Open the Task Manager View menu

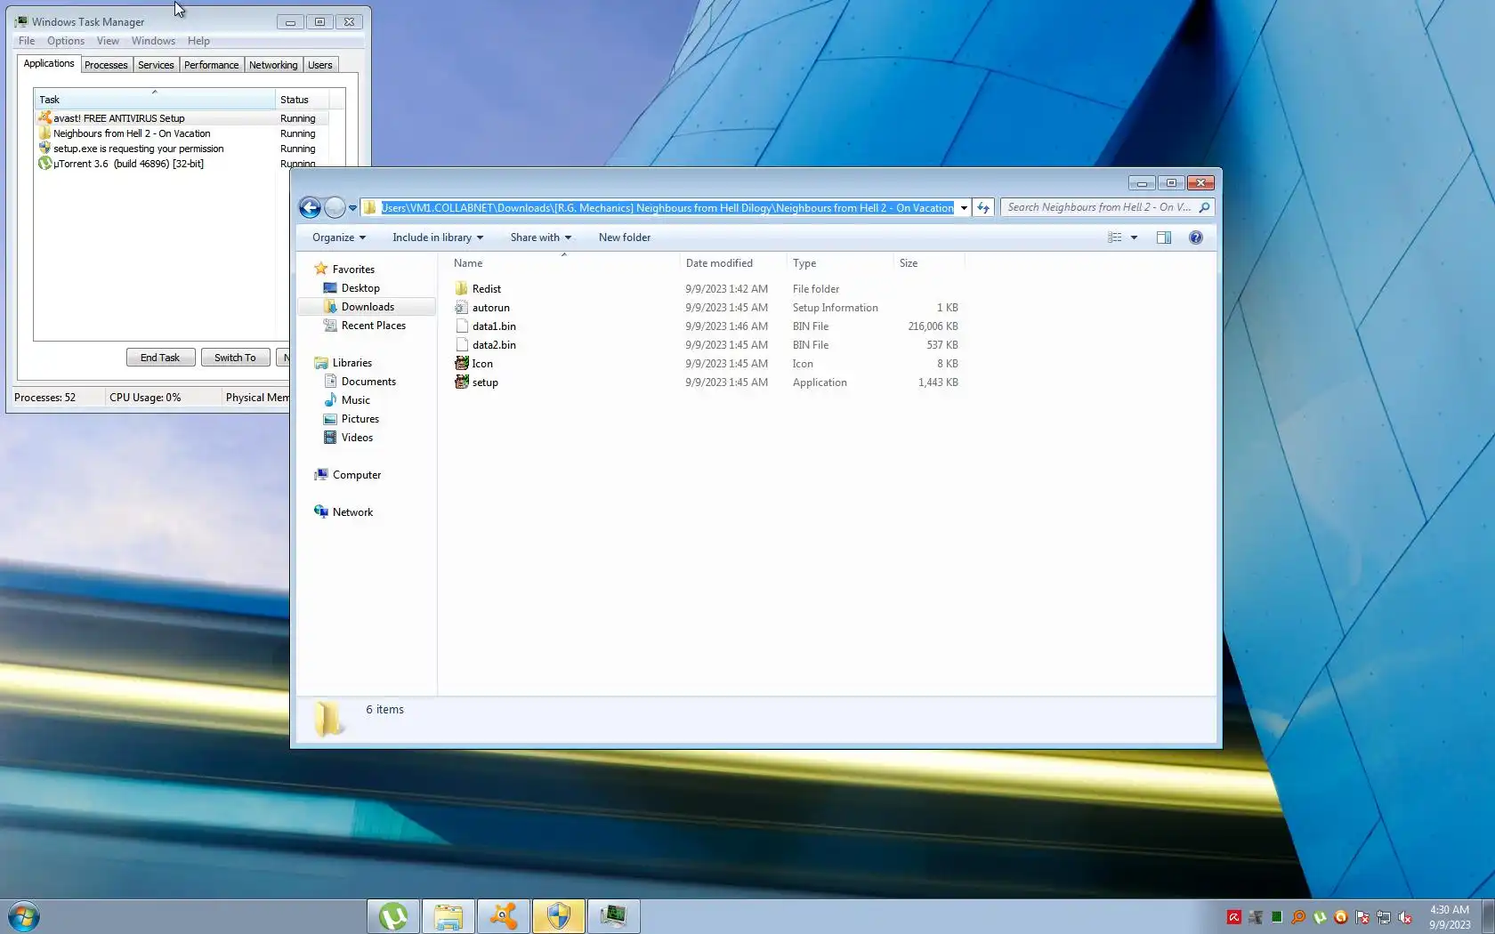(x=108, y=41)
